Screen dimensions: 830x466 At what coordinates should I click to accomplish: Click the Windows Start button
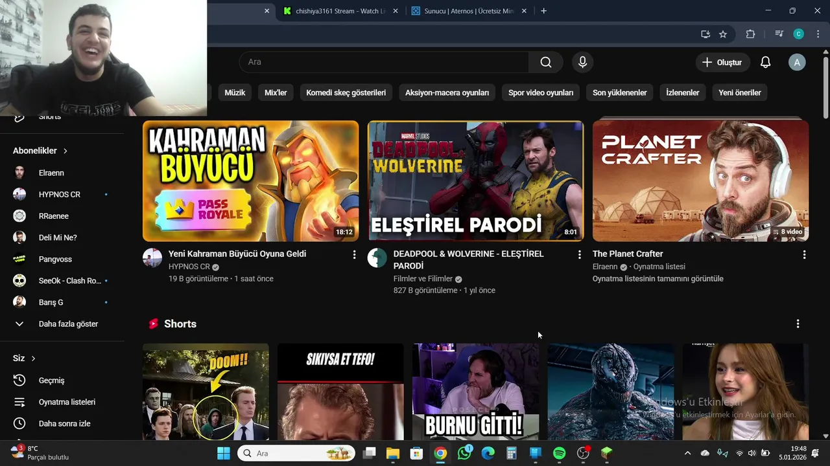(223, 453)
